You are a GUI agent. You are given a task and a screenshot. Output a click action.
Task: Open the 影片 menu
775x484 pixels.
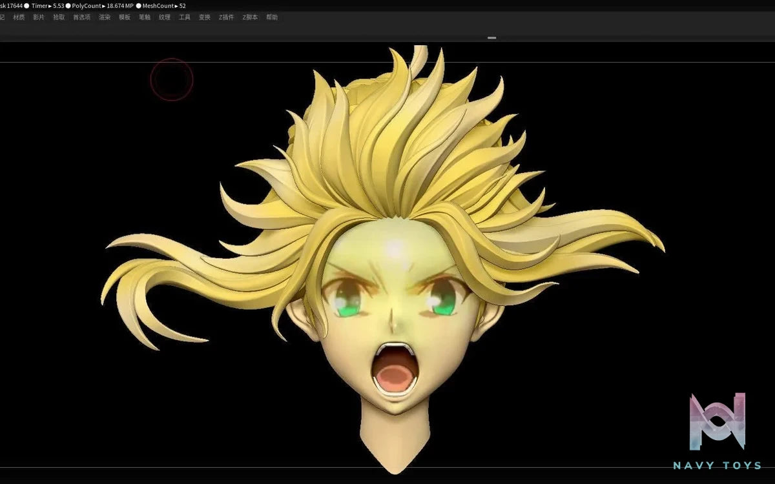(39, 17)
